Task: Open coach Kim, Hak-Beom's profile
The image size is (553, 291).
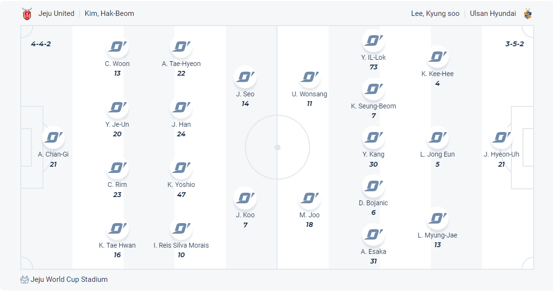Action: [110, 13]
